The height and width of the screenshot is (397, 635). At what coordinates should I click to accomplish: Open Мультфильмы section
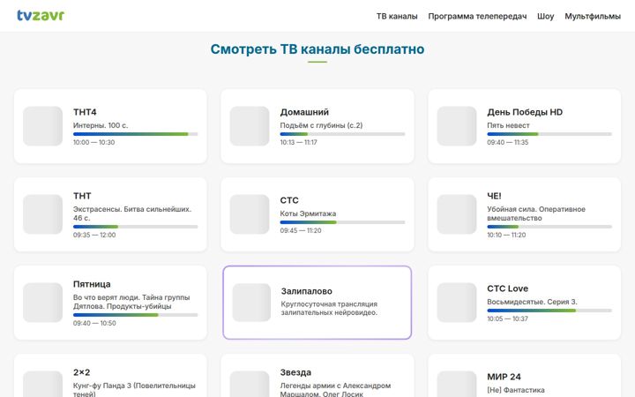pyautogui.click(x=593, y=16)
